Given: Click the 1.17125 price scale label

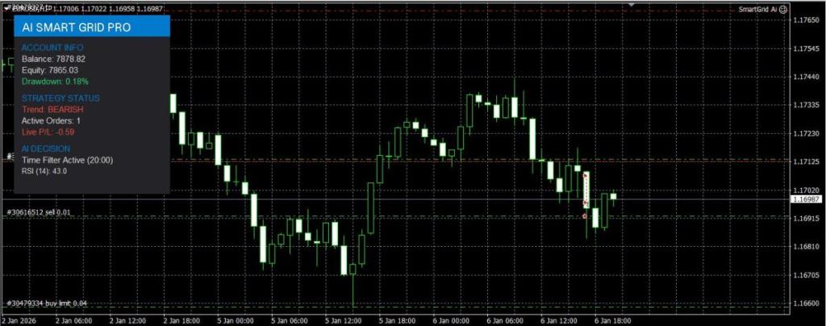Looking at the screenshot, I should point(806,161).
